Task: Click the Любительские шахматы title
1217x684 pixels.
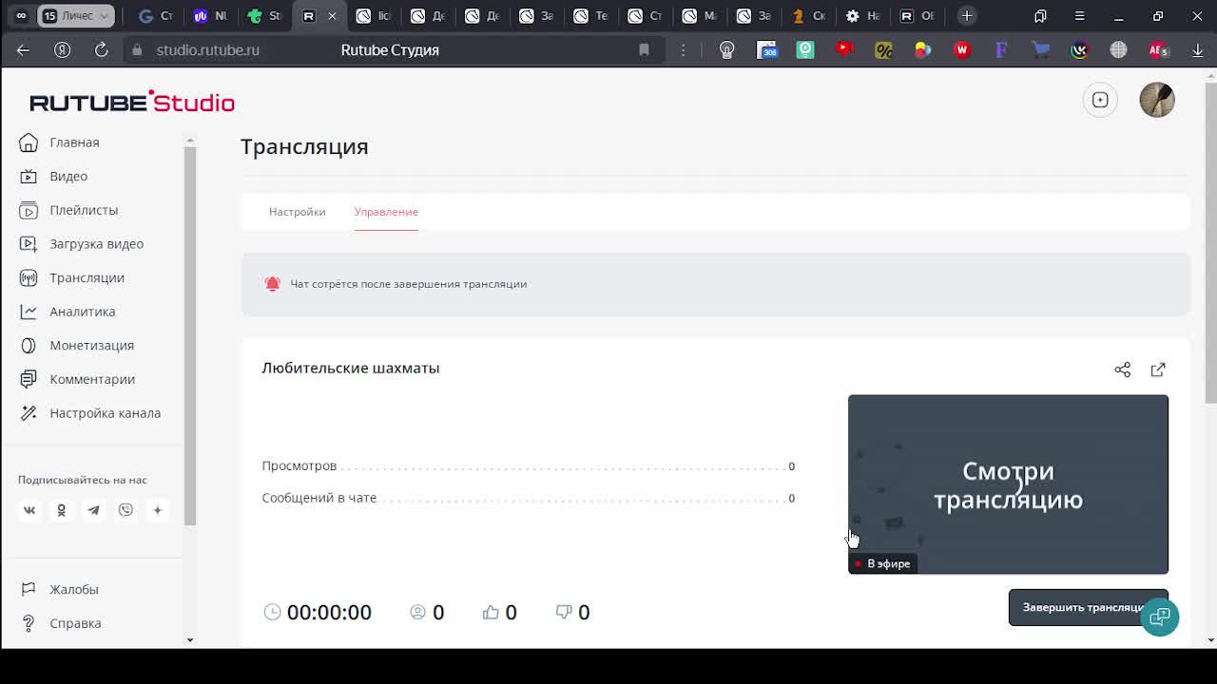Action: click(x=351, y=368)
